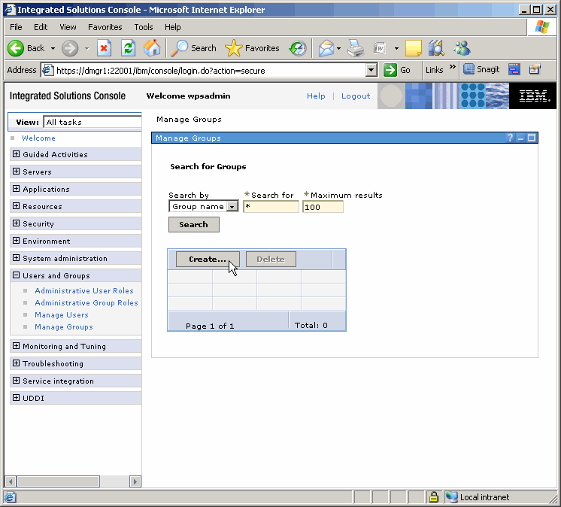The width and height of the screenshot is (561, 507).
Task: Click the Mail toolbar icon
Action: [x=326, y=48]
